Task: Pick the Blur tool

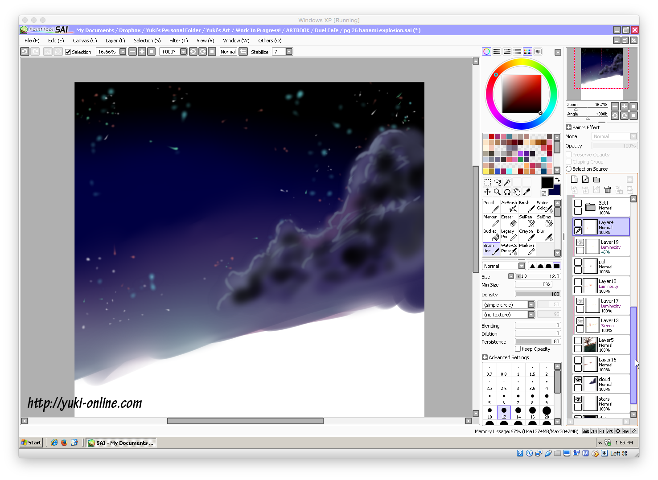Action: [x=544, y=235]
